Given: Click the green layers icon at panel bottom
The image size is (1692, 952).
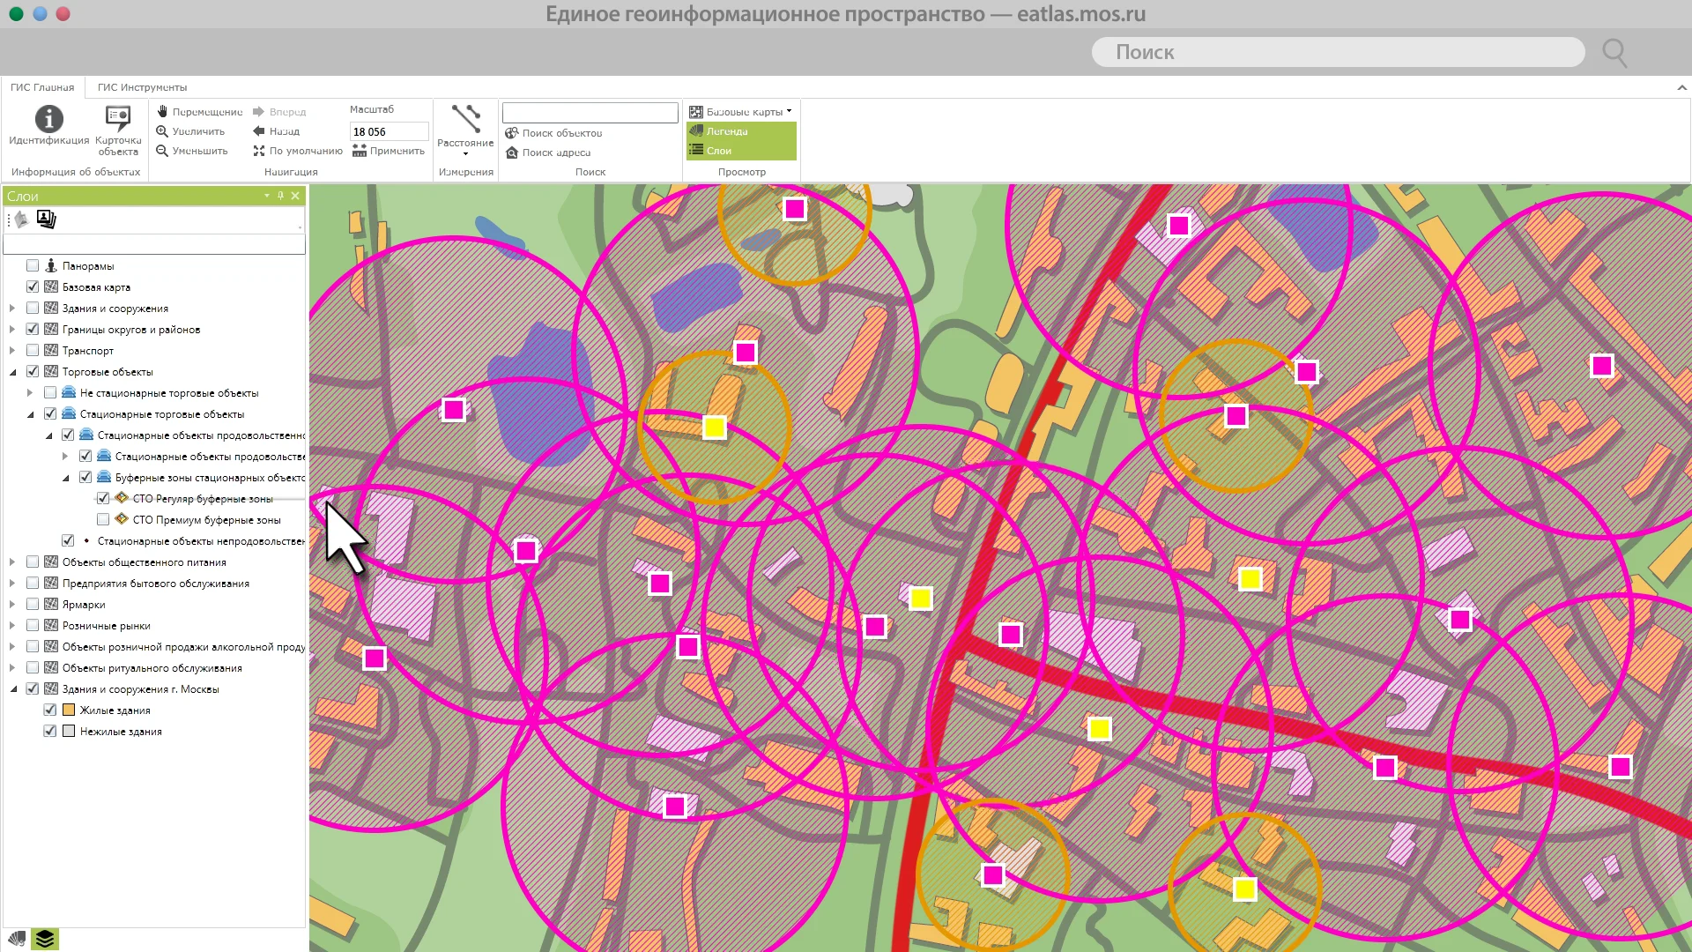Looking at the screenshot, I should tap(45, 940).
